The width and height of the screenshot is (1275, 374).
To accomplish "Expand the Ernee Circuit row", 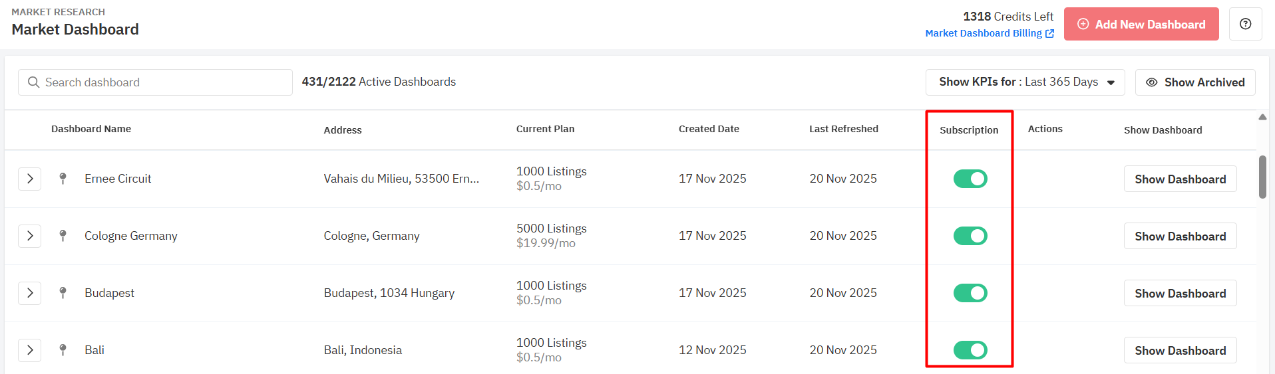I will 30,179.
